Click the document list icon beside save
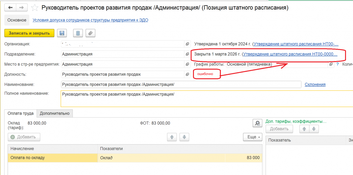The height and width of the screenshot is (175, 353). pos(78,33)
